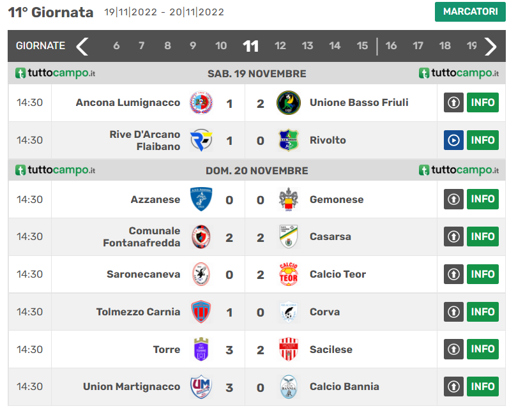This screenshot has height=413, width=509.
Task: Click upload arrow icon for Azzanese match
Action: point(453,199)
